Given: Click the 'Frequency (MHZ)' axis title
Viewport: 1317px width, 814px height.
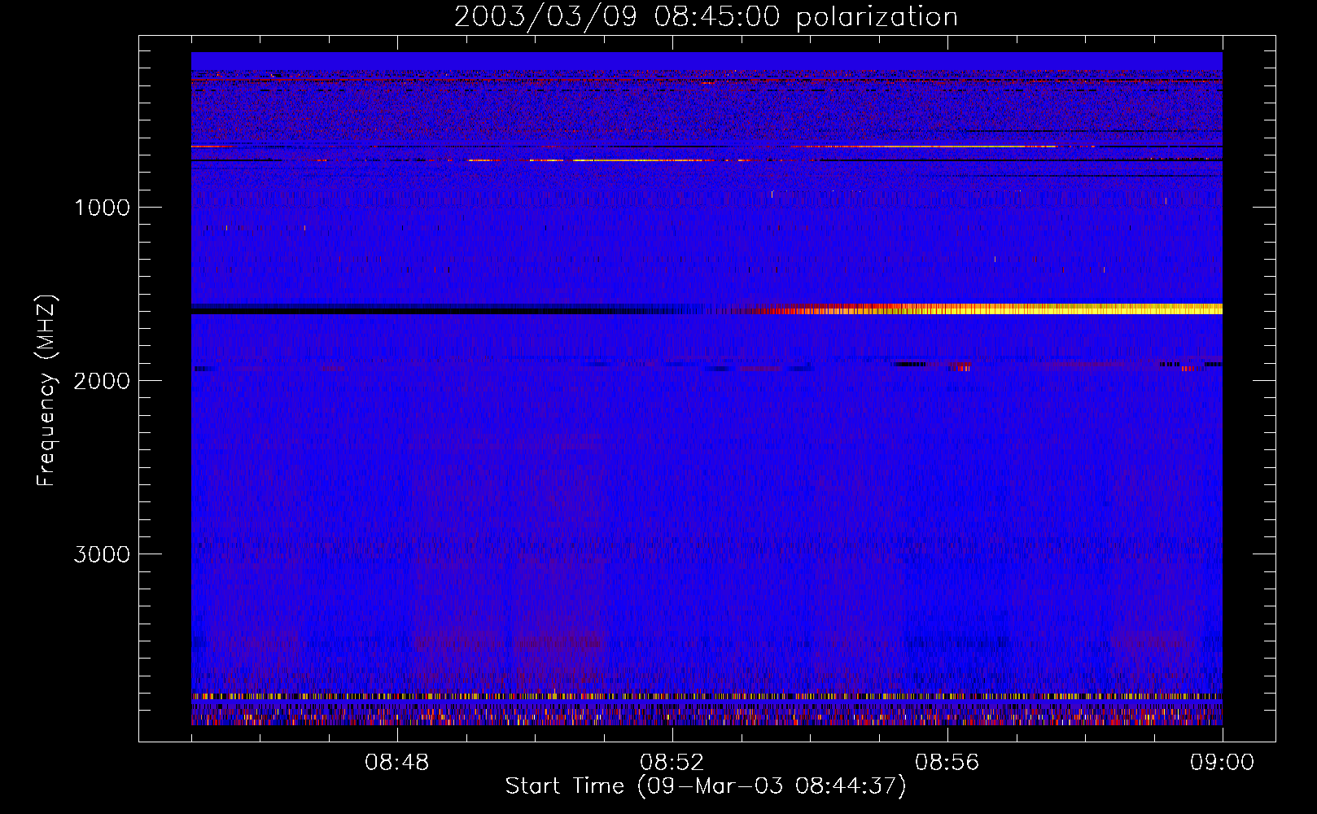Looking at the screenshot, I should pyautogui.click(x=46, y=390).
